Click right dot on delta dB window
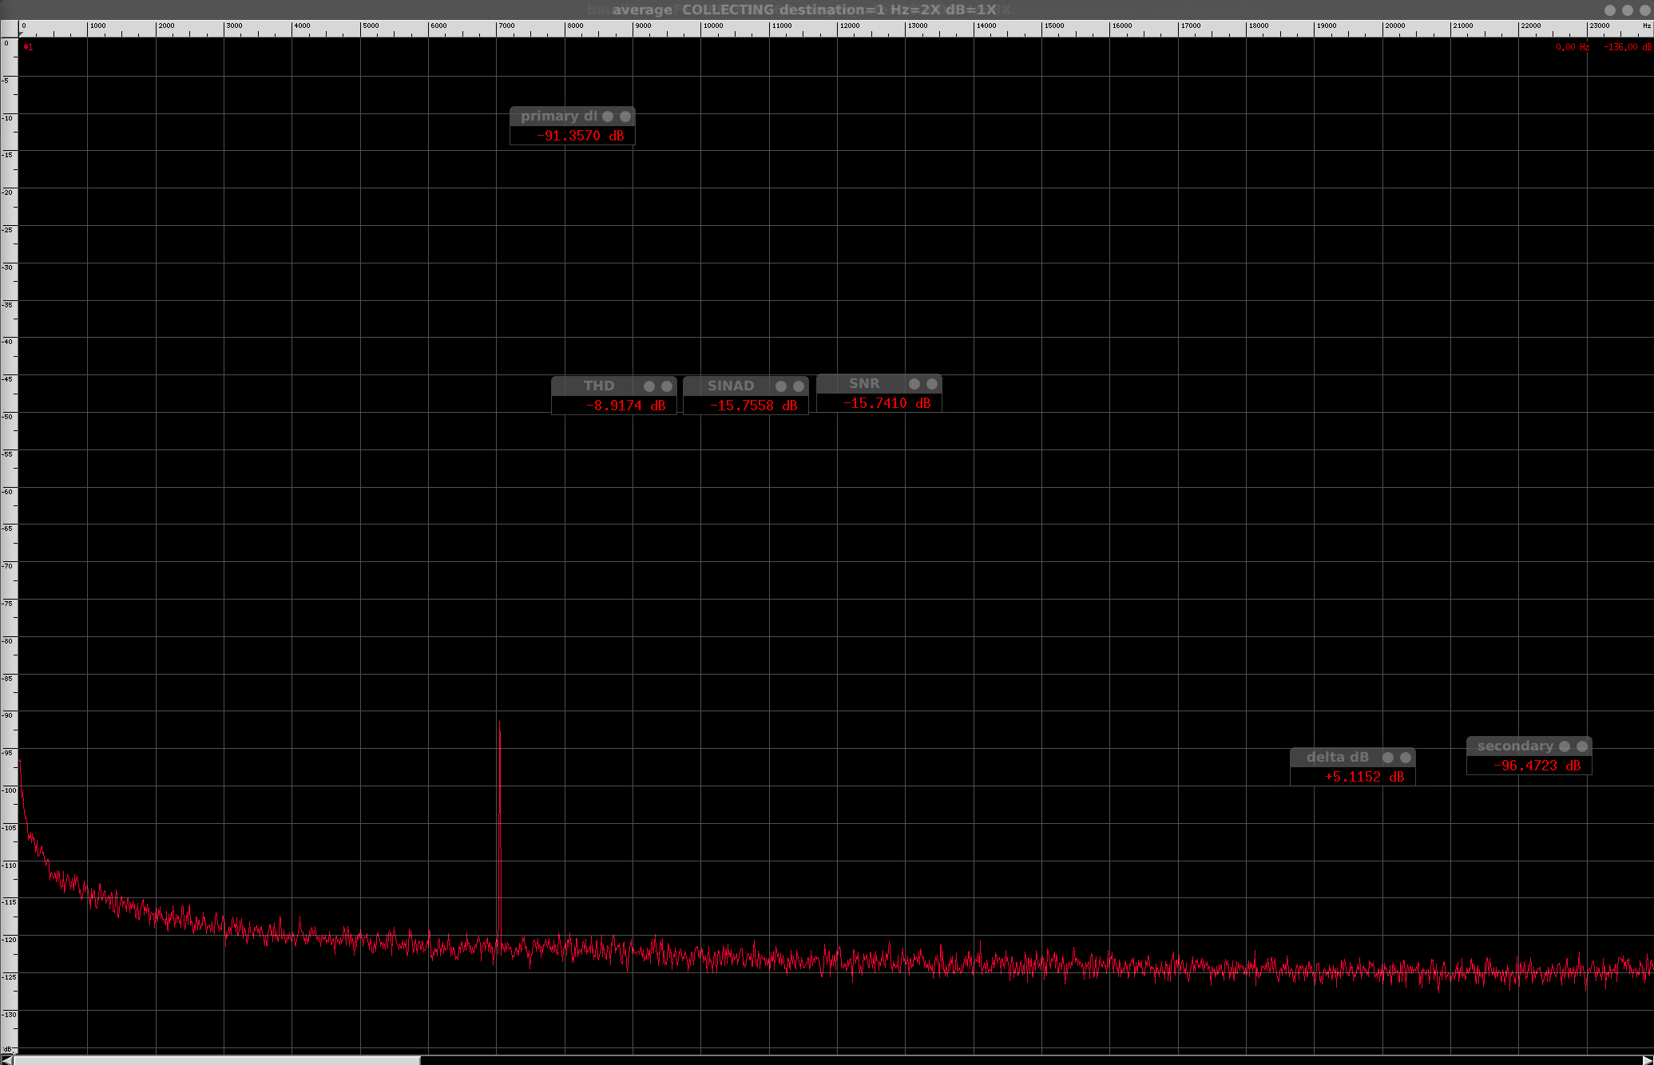Viewport: 1654px width, 1065px height. [1406, 758]
